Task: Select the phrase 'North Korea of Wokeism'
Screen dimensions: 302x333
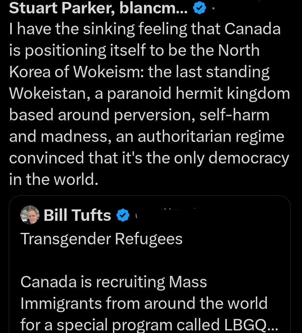Action: click(x=163, y=60)
